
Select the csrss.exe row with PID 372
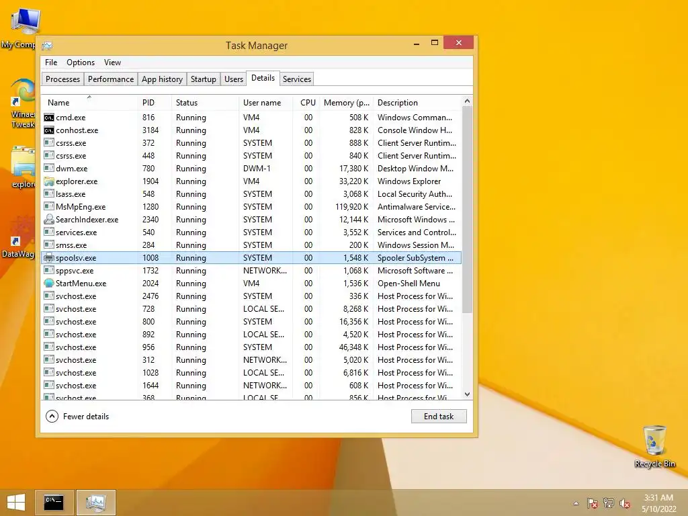[251, 143]
